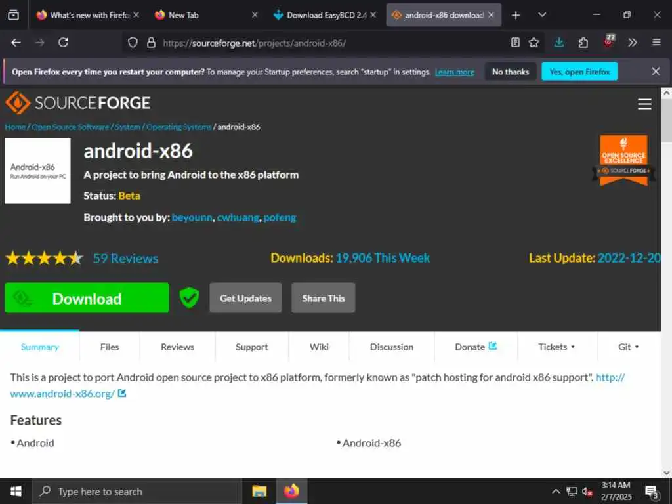This screenshot has width=672, height=504.
Task: Click the Android-x86 project thumbnail
Action: [37, 171]
